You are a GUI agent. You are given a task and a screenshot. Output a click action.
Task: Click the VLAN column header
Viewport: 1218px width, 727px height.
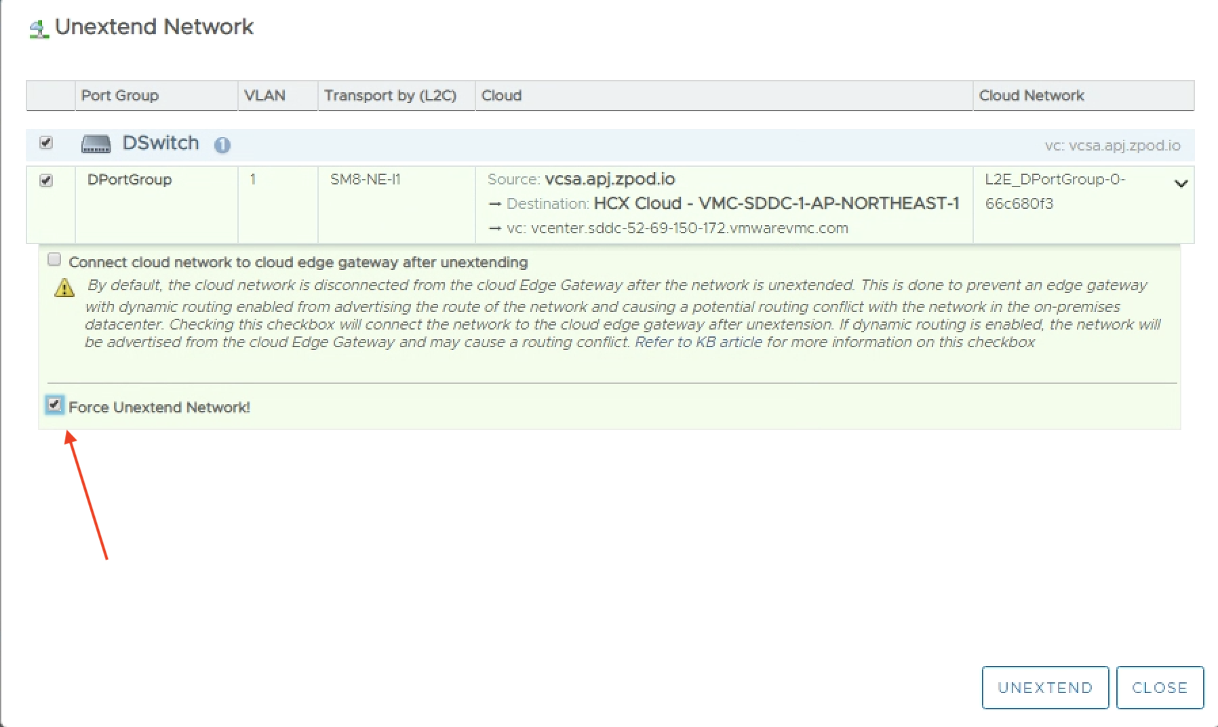click(264, 96)
